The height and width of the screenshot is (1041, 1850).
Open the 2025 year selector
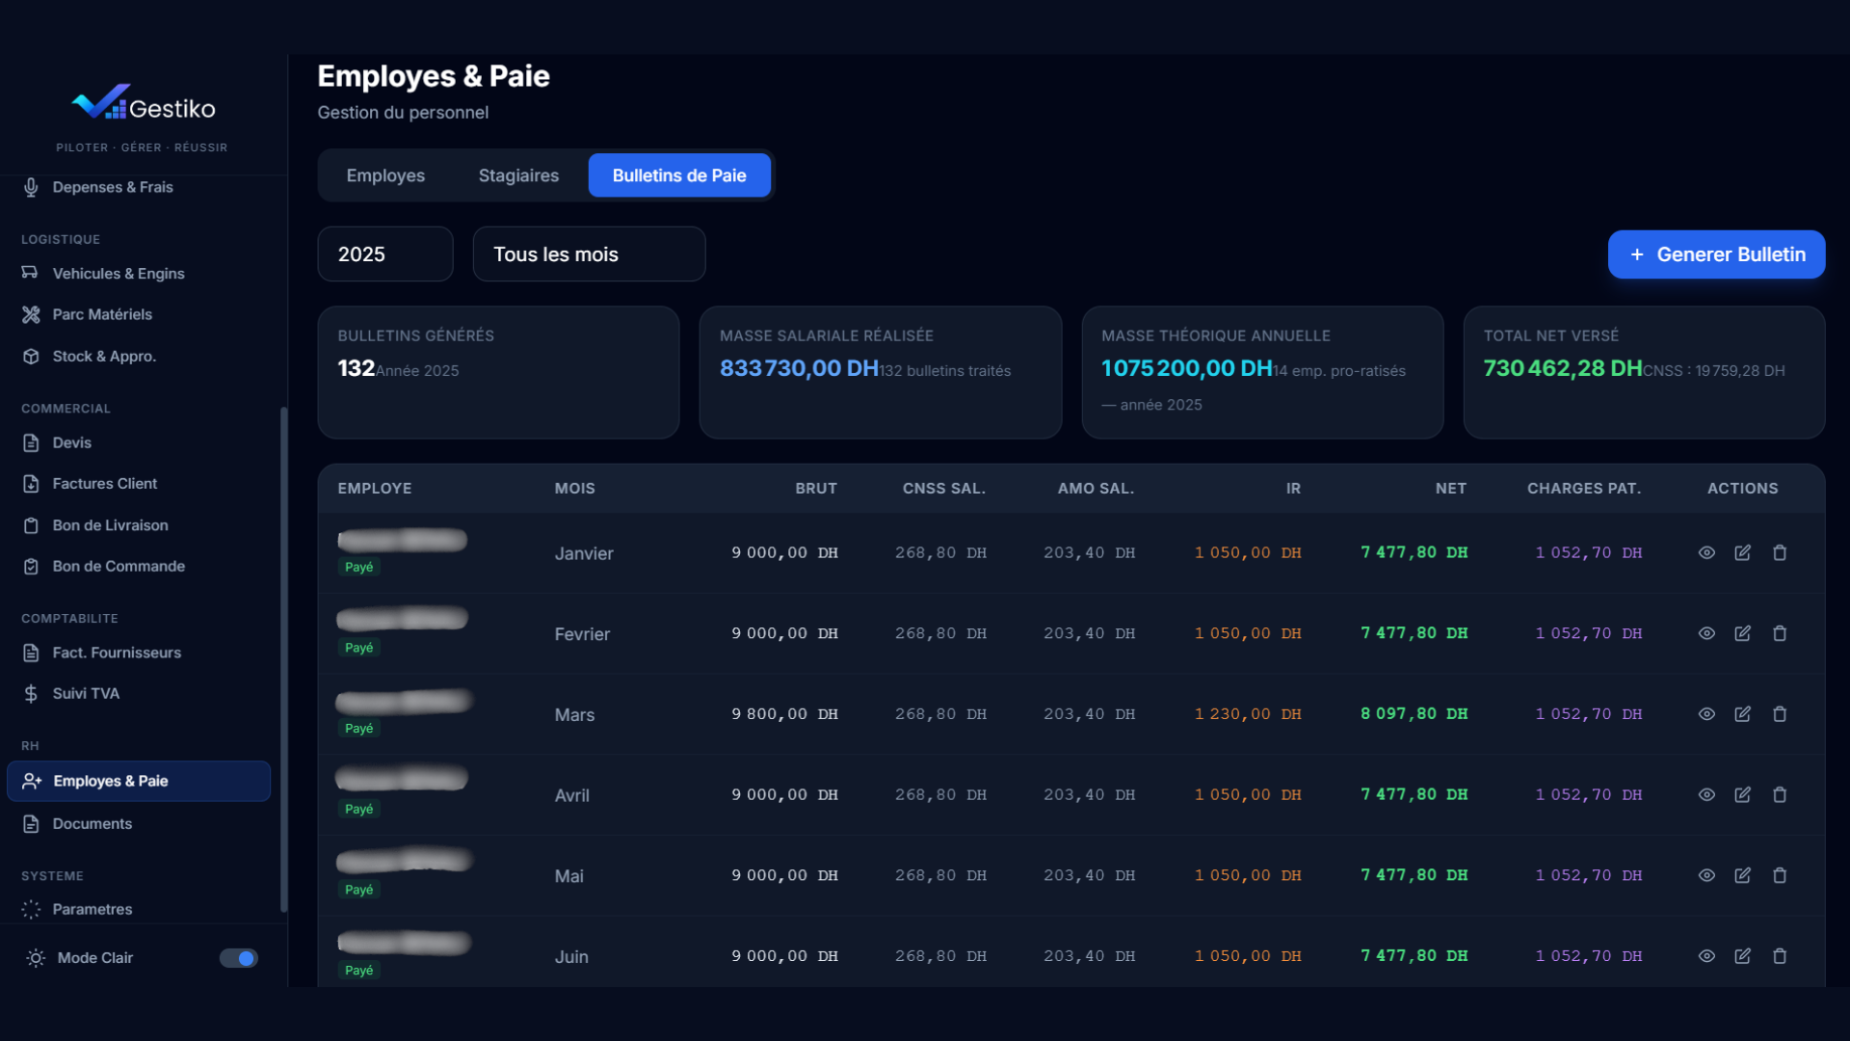384,254
